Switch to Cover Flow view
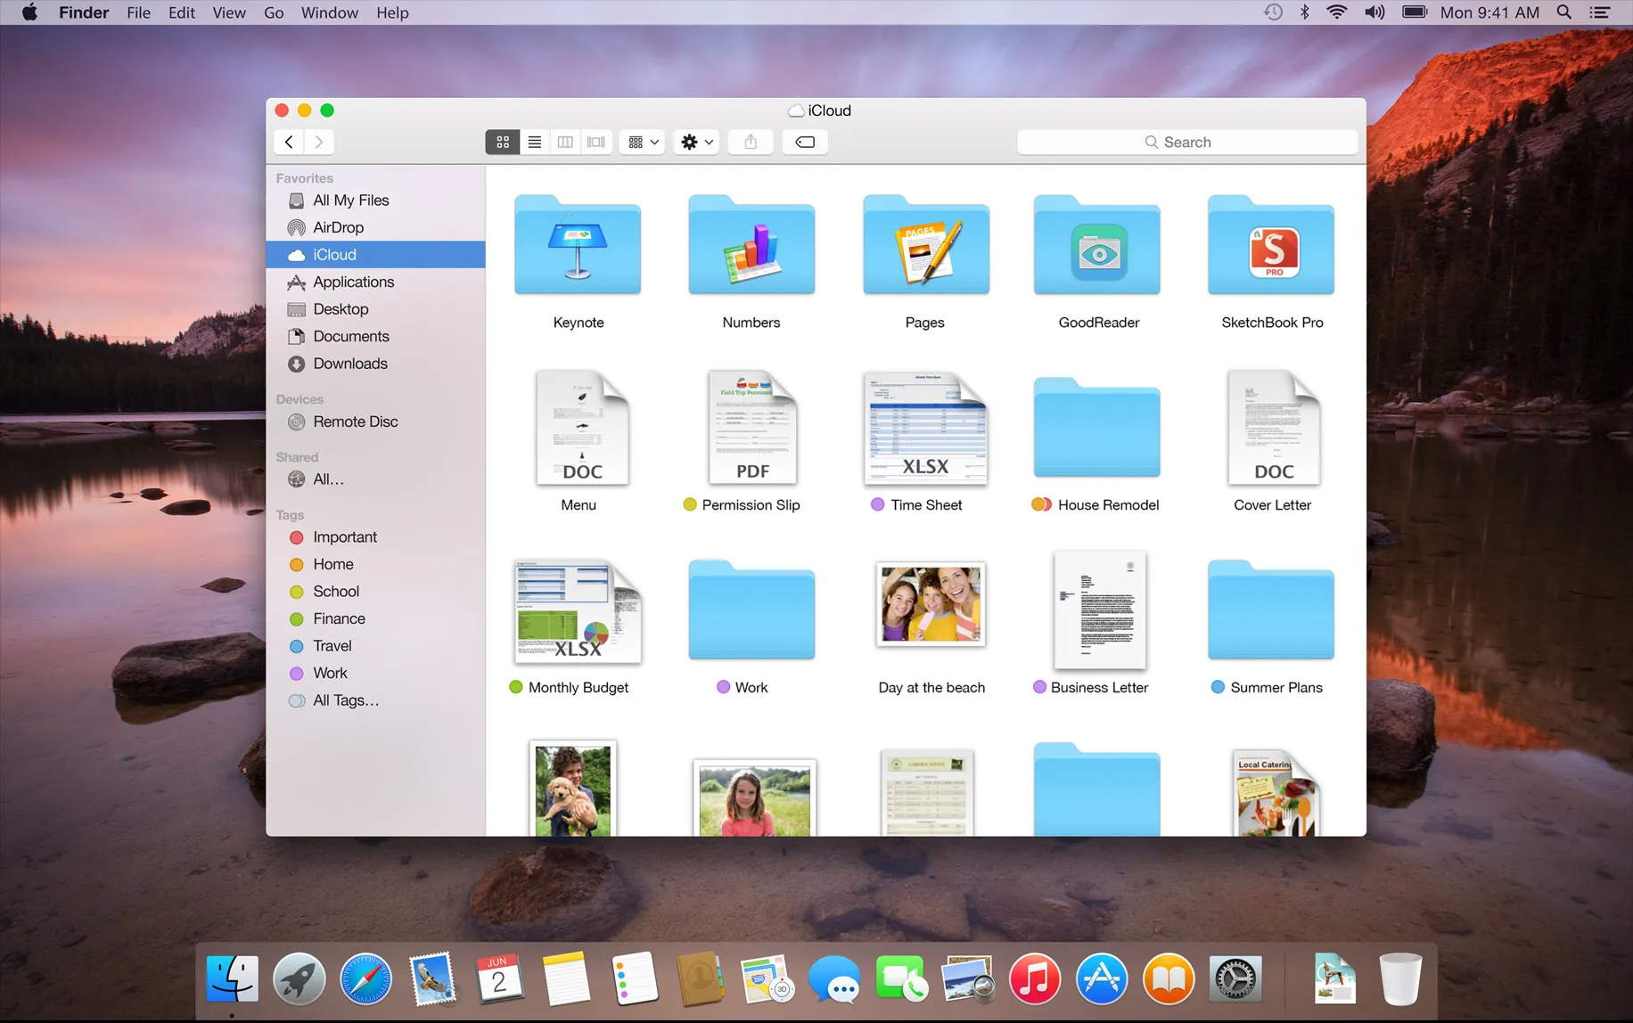This screenshot has width=1633, height=1023. [x=596, y=142]
